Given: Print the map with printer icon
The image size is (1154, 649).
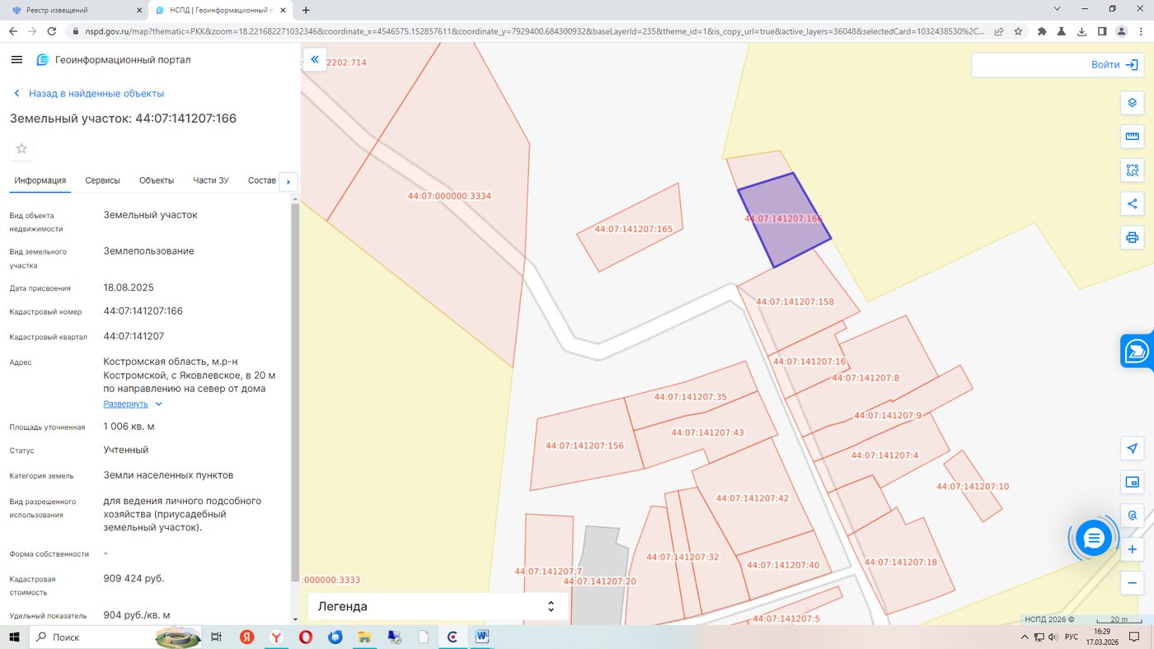Looking at the screenshot, I should tap(1132, 238).
